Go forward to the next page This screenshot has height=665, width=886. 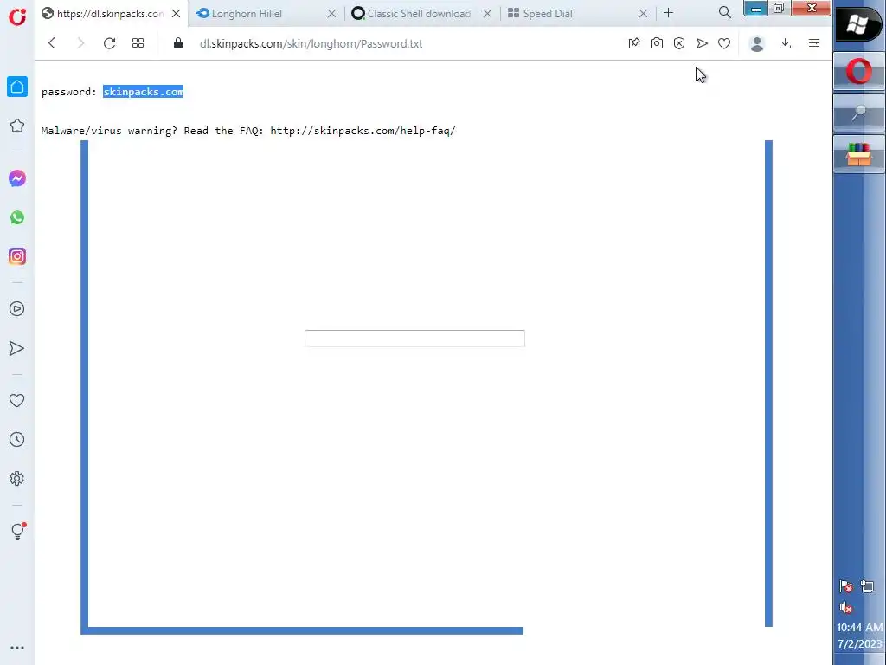pyautogui.click(x=80, y=43)
